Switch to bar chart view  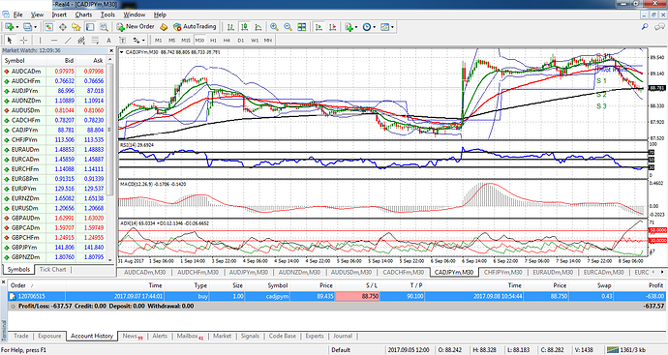tap(231, 27)
